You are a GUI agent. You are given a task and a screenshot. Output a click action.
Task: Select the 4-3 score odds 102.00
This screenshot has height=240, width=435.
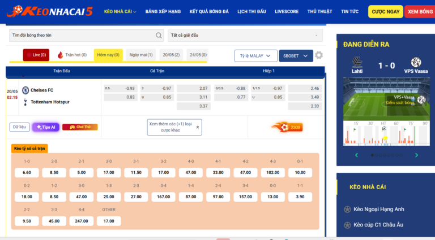[x=272, y=173]
